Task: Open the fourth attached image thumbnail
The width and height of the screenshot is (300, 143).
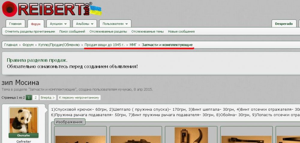Action: 246,135
